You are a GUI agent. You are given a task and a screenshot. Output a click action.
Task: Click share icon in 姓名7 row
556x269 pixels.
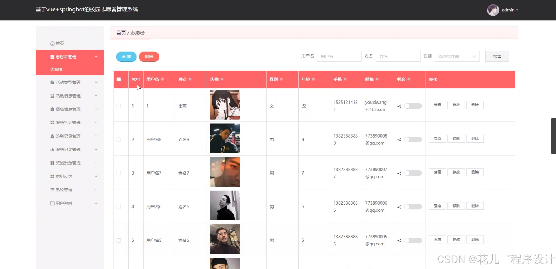pos(399,173)
